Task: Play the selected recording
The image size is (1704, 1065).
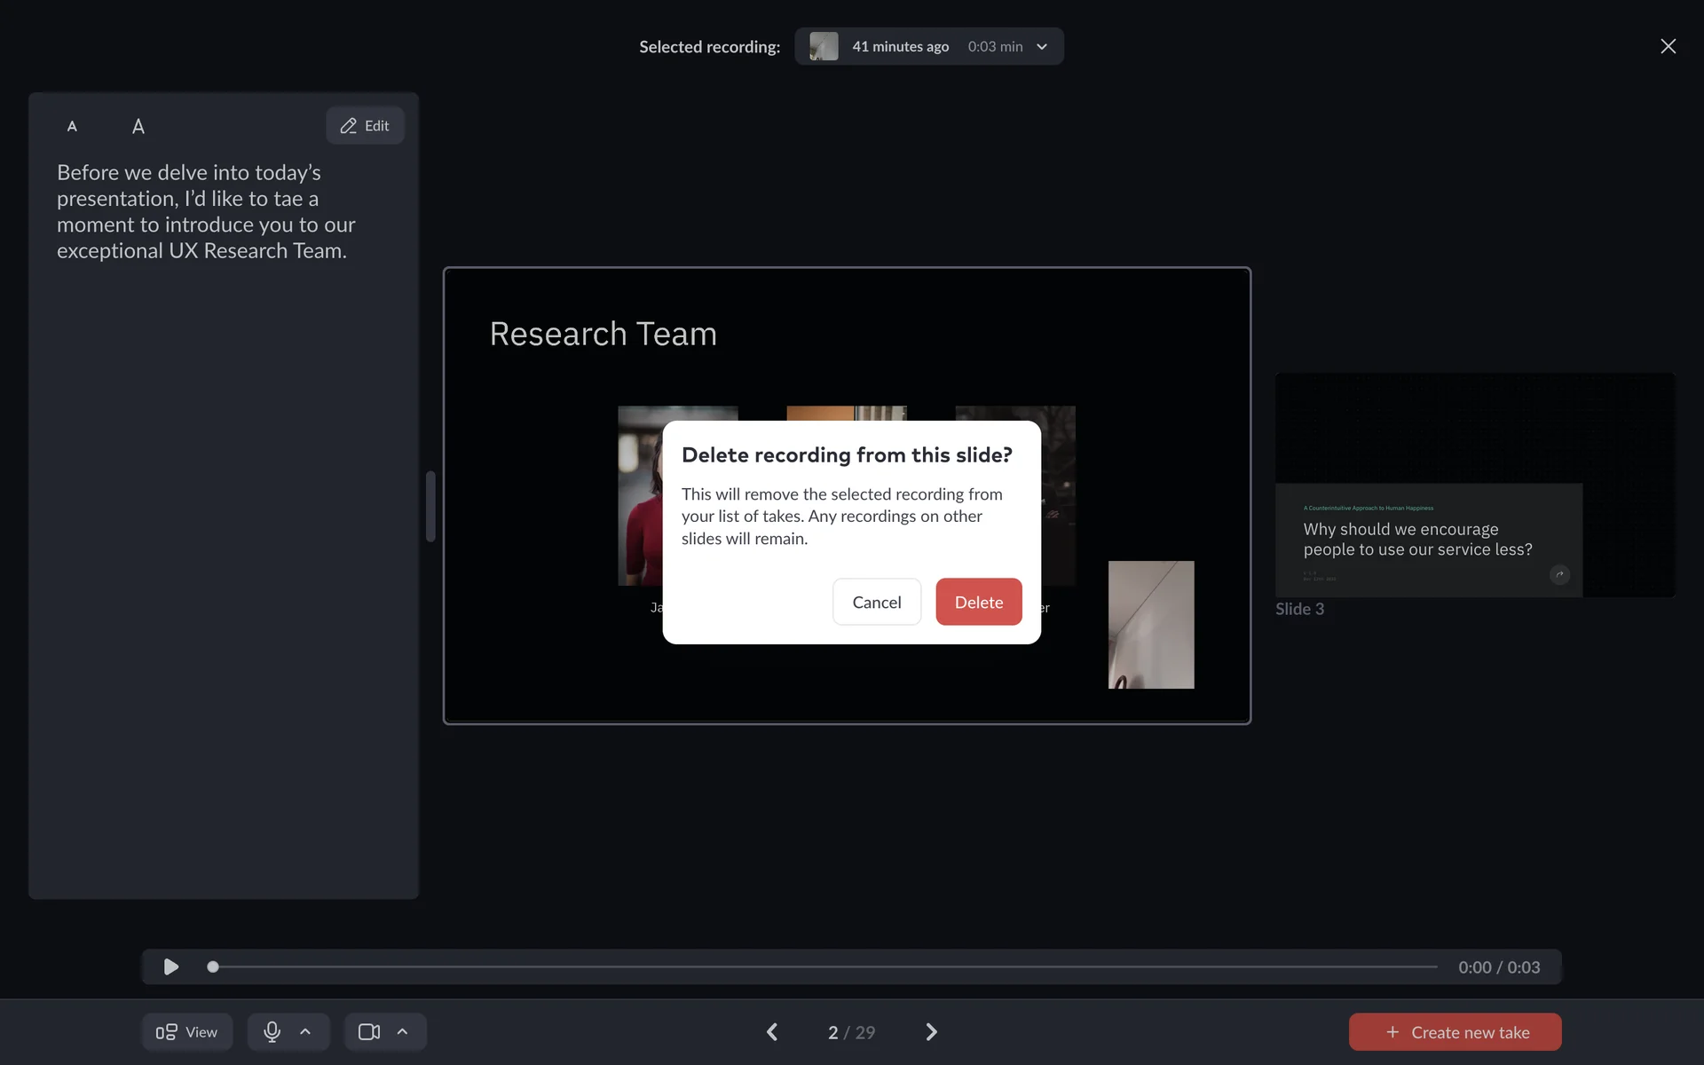Action: click(171, 966)
